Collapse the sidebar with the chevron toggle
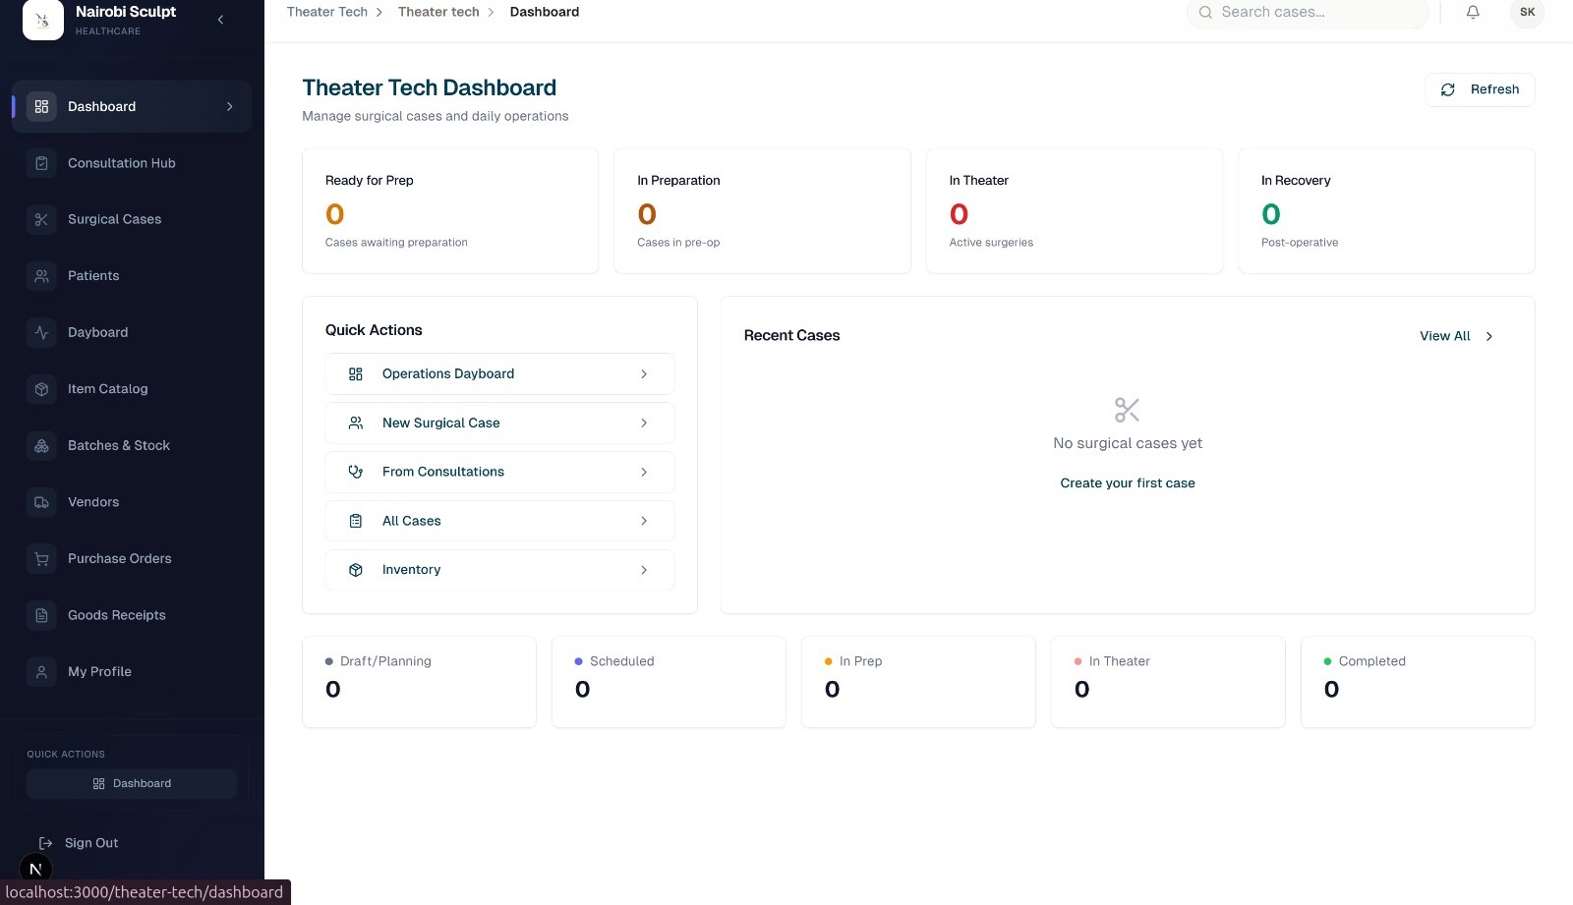 (220, 19)
